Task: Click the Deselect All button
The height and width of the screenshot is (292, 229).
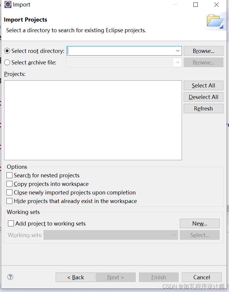Action: [203, 97]
